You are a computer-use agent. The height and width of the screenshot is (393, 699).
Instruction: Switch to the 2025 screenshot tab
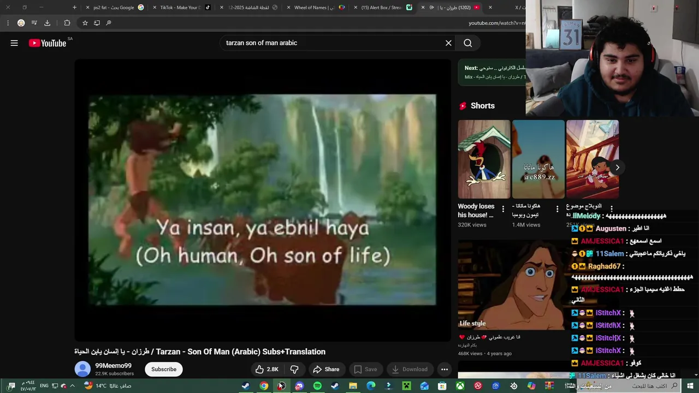pos(249,8)
